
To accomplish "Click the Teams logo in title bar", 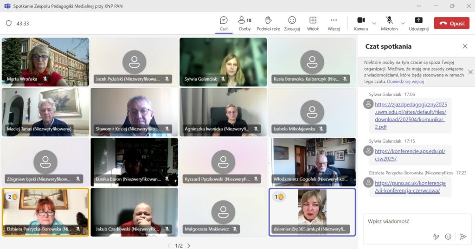I will tap(7, 6).
